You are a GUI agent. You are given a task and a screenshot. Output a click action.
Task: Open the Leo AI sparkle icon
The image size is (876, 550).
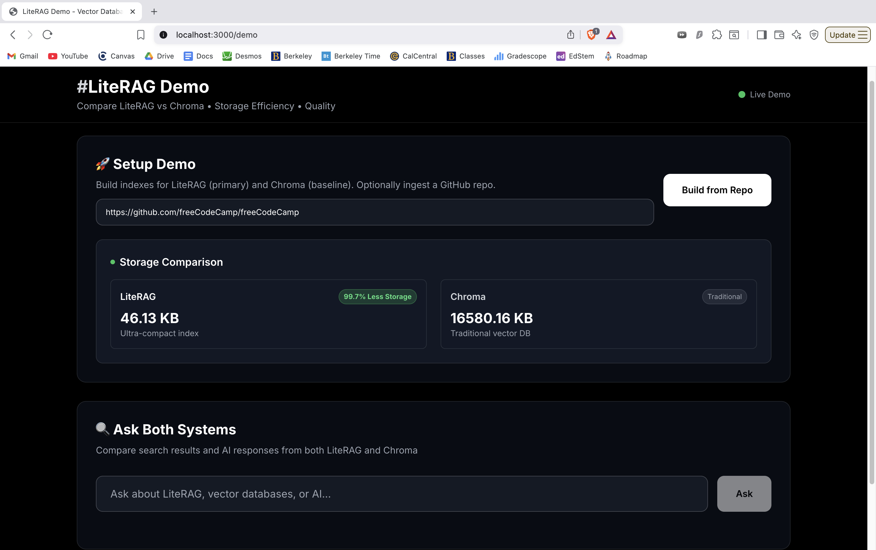pos(796,34)
